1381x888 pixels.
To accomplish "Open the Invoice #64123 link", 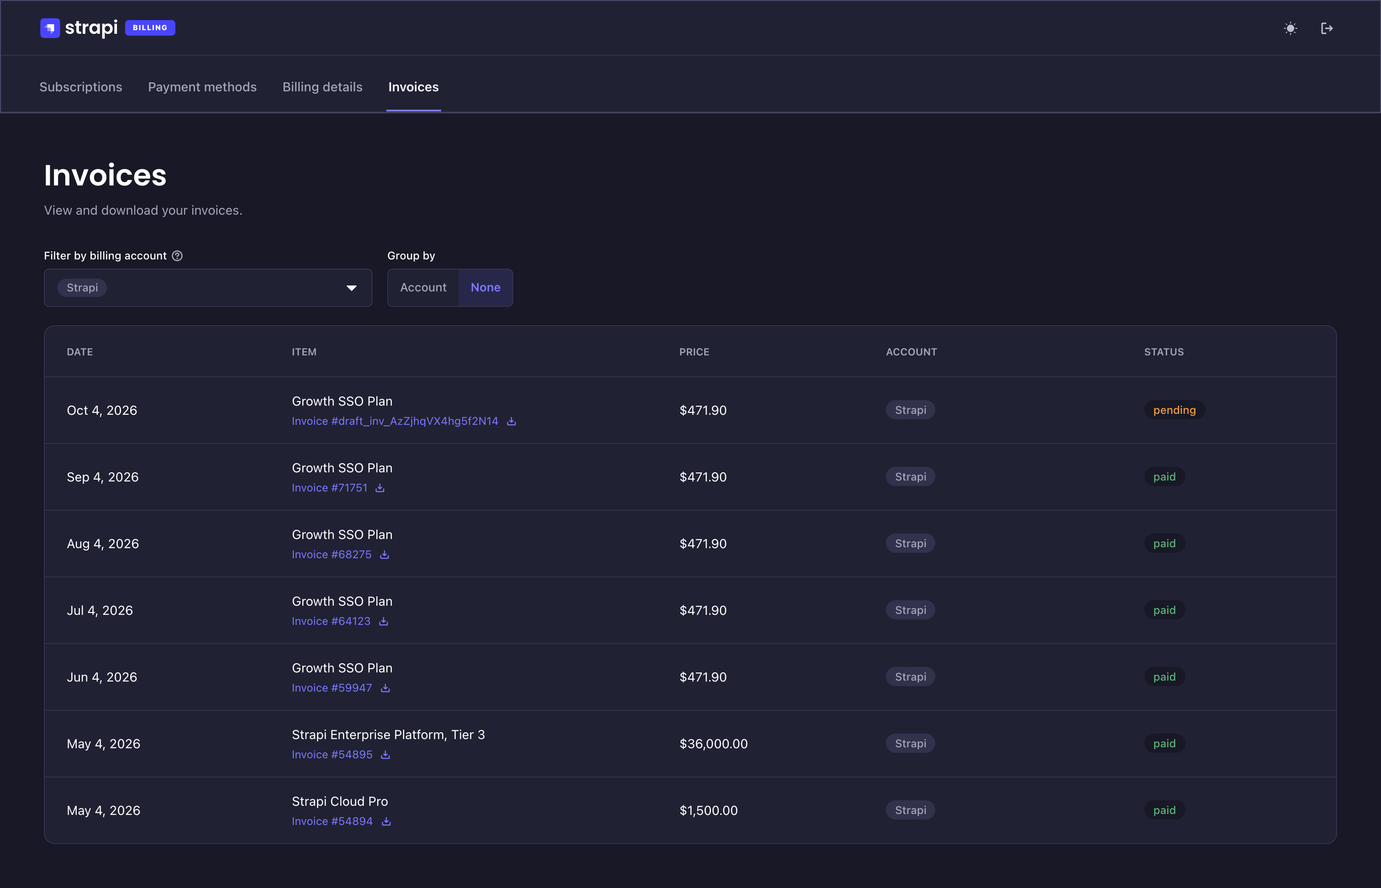I will point(331,621).
